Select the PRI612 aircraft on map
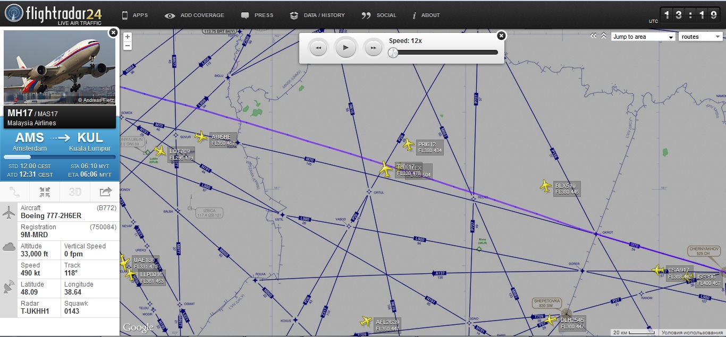Image resolution: width=726 pixels, height=337 pixels. 408,144
